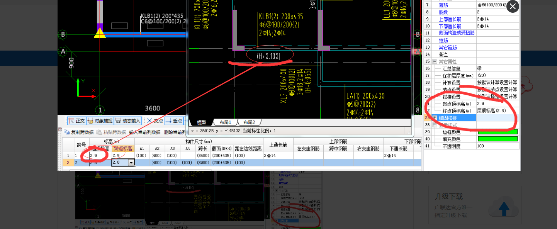Click row 1 跨长 cell (3600)

click(202, 156)
